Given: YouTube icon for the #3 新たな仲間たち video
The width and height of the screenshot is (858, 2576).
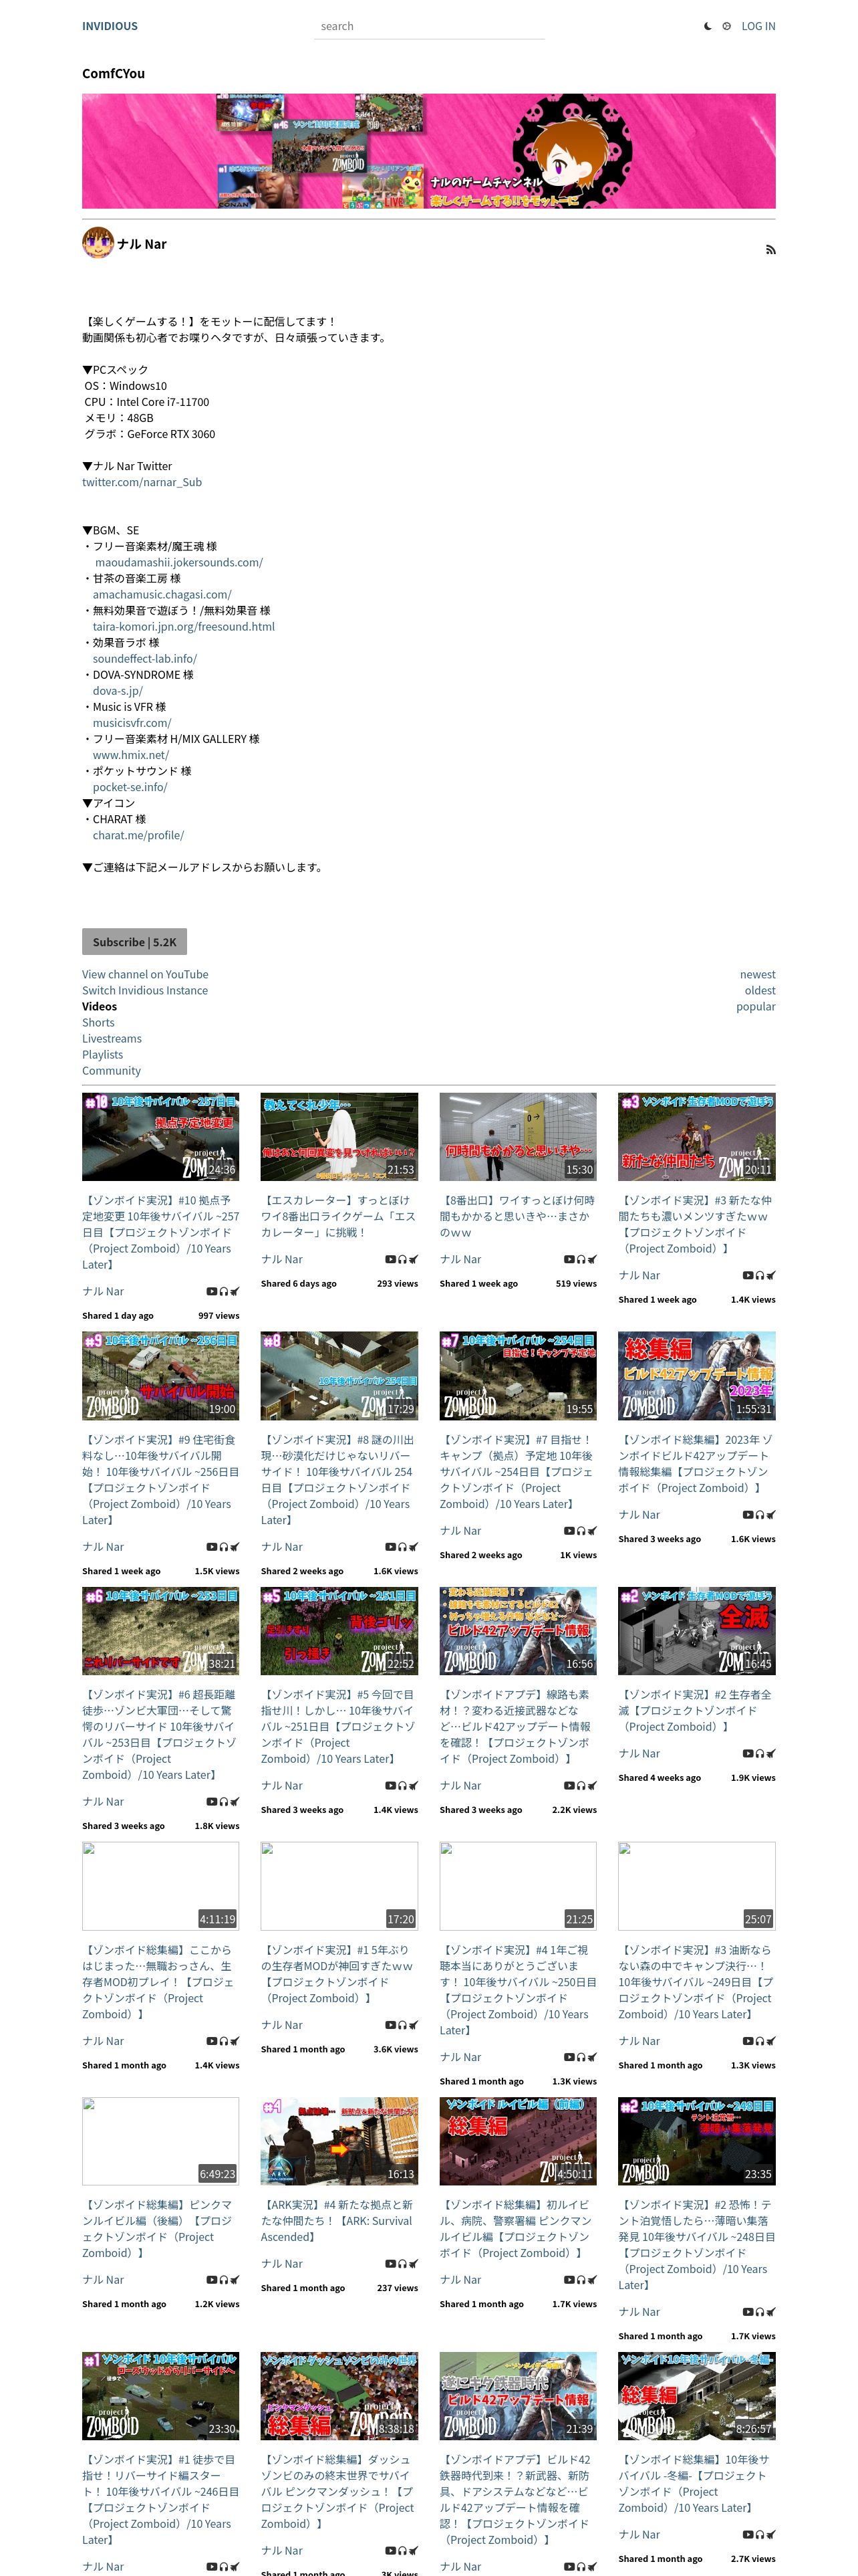Looking at the screenshot, I should (x=748, y=1275).
